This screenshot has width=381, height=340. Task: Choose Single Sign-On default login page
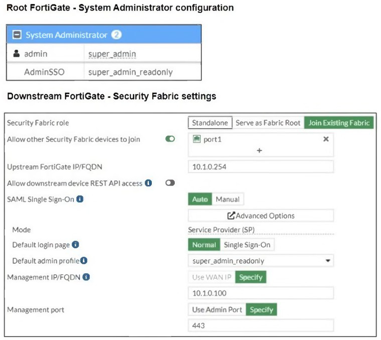click(247, 245)
